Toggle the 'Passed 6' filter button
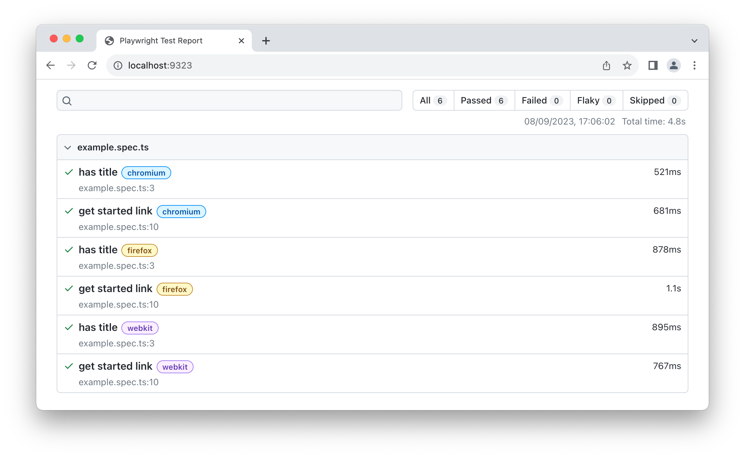The height and width of the screenshot is (458, 745). tap(482, 100)
